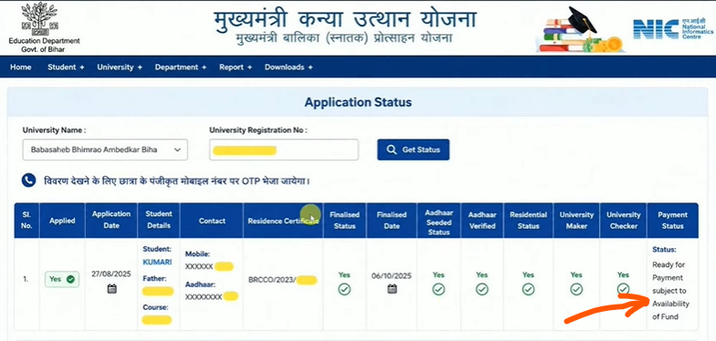Open the University Name dropdown
Viewport: 716px width, 341px height.
coord(105,150)
